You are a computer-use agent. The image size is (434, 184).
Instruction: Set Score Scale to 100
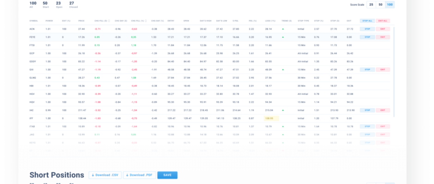point(390,5)
